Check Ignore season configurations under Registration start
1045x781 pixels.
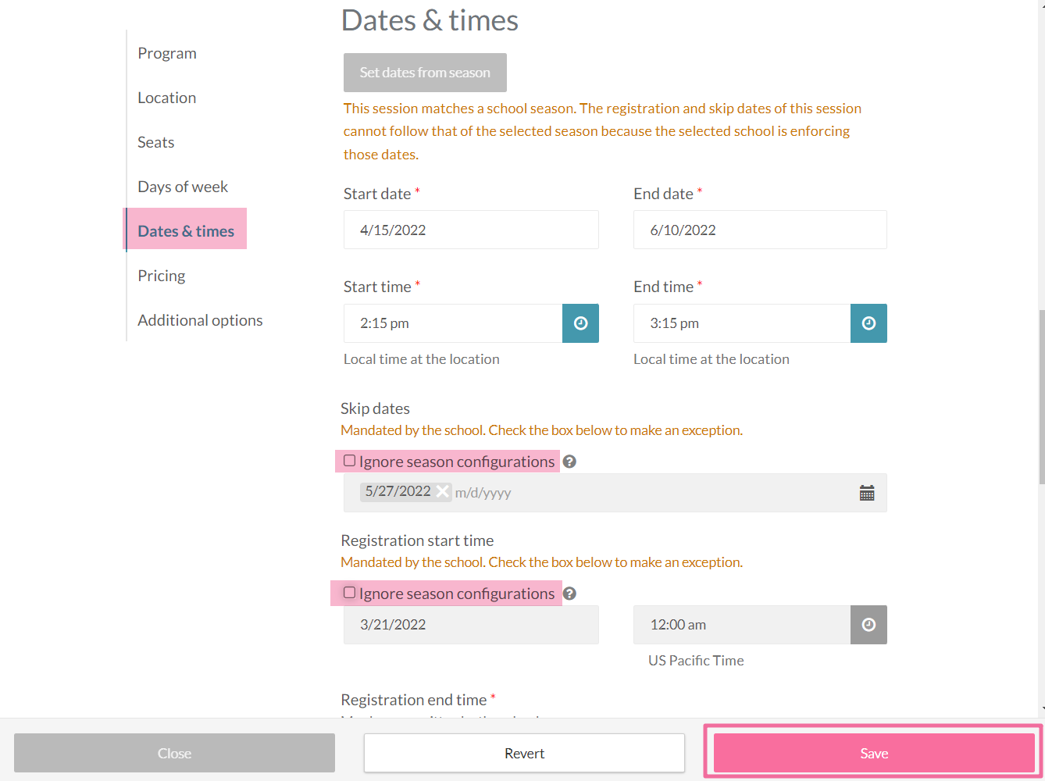(x=350, y=593)
